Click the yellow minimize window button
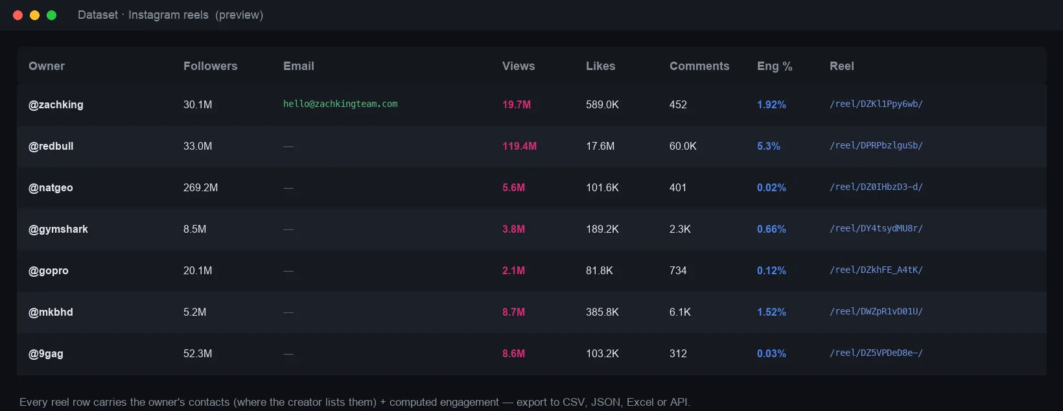 pos(35,15)
